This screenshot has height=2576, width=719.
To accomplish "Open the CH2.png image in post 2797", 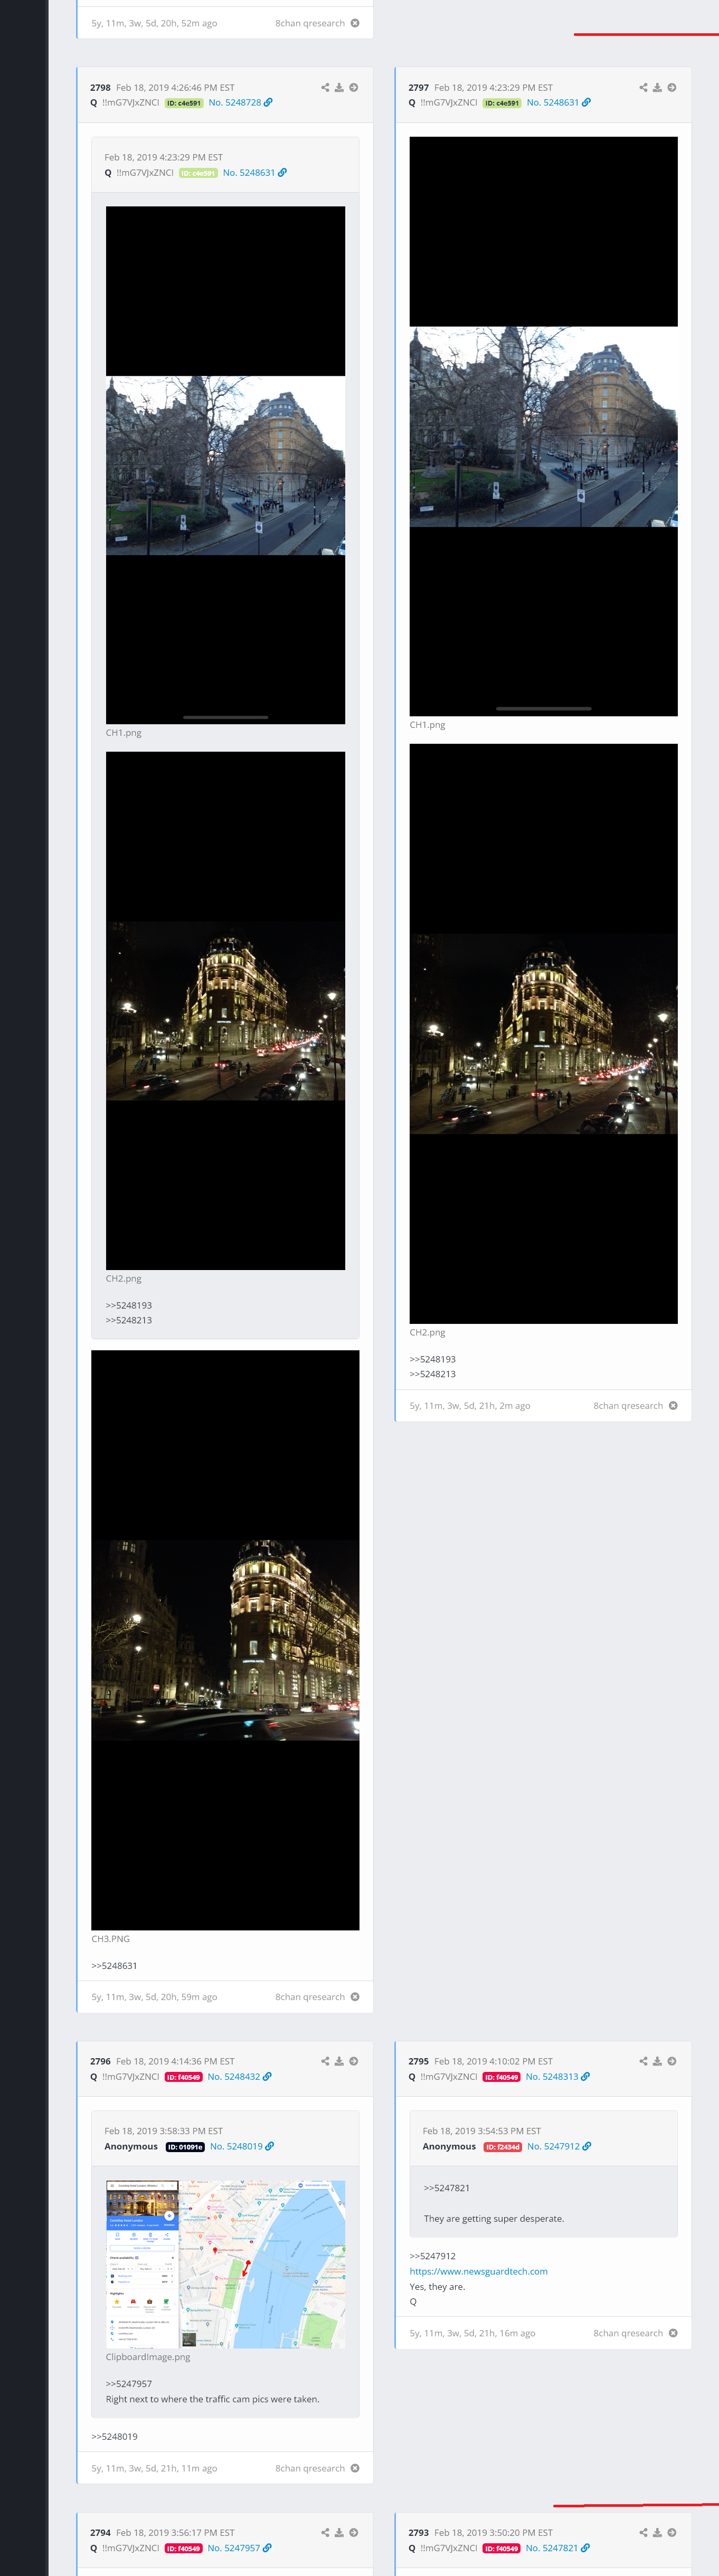I will tap(543, 1034).
